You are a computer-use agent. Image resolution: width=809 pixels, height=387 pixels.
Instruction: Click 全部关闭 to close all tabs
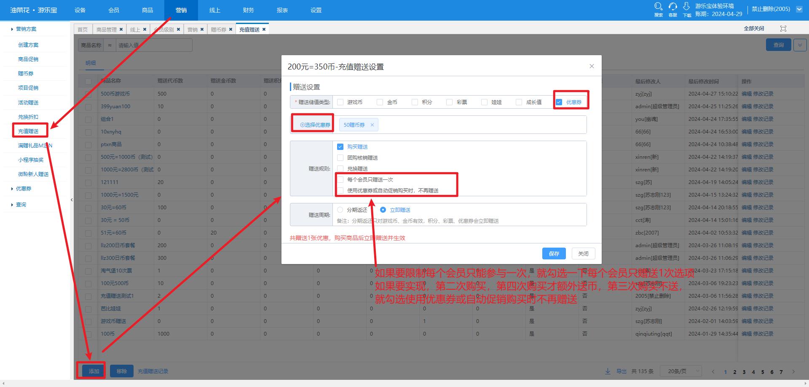(754, 29)
